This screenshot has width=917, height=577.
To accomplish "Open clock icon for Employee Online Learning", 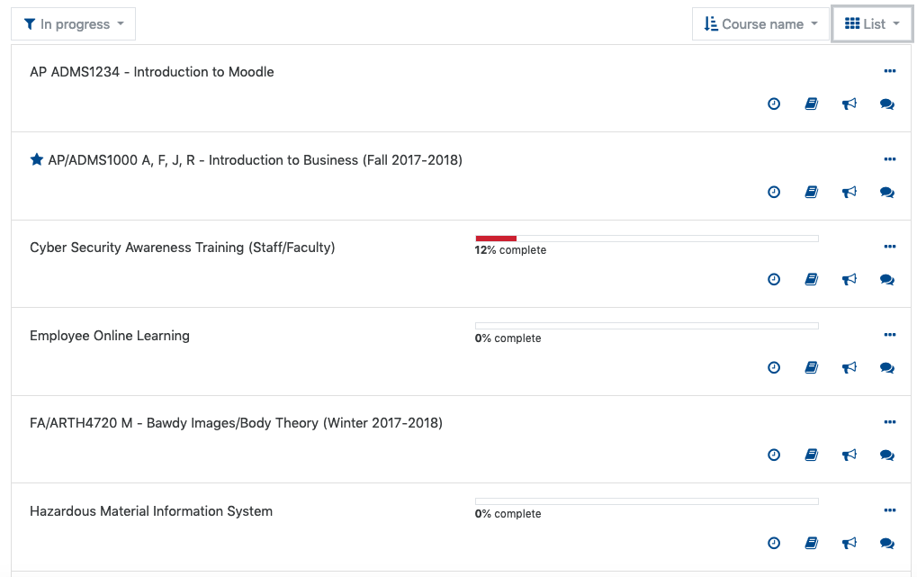I will point(774,367).
